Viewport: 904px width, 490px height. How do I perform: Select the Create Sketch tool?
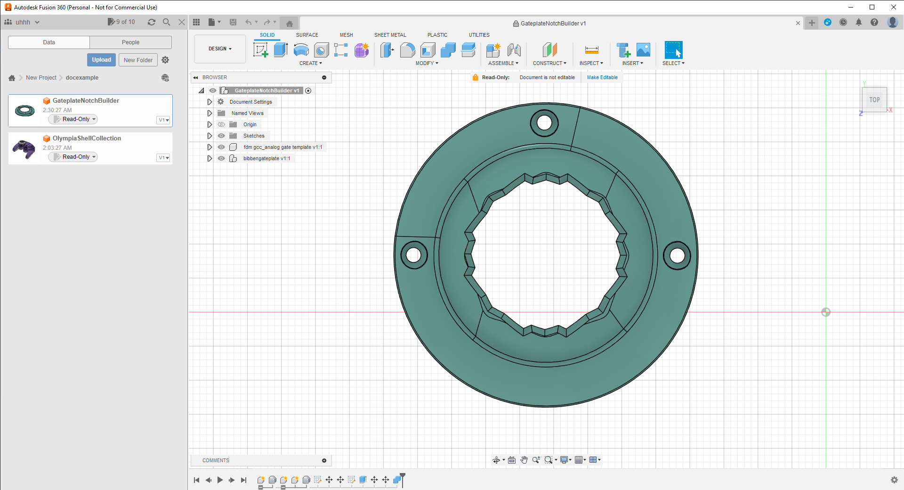click(x=260, y=49)
